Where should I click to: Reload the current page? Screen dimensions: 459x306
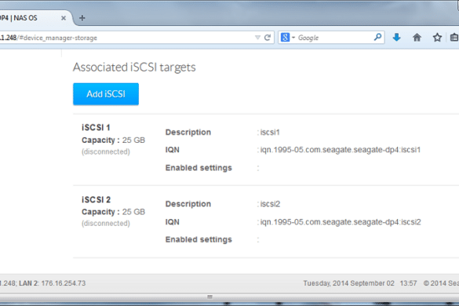pos(268,38)
